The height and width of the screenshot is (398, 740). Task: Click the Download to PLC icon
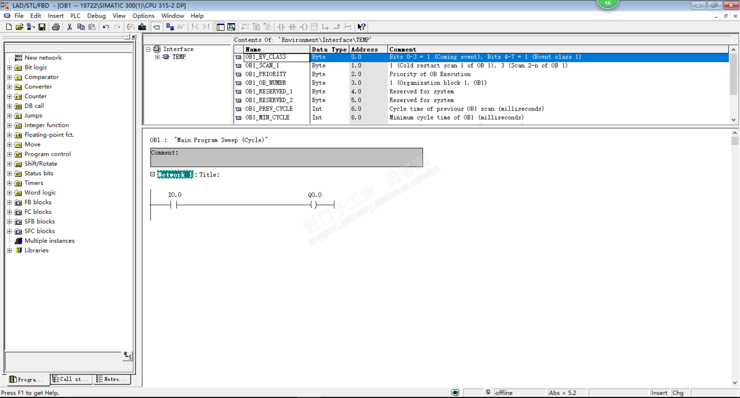142,27
